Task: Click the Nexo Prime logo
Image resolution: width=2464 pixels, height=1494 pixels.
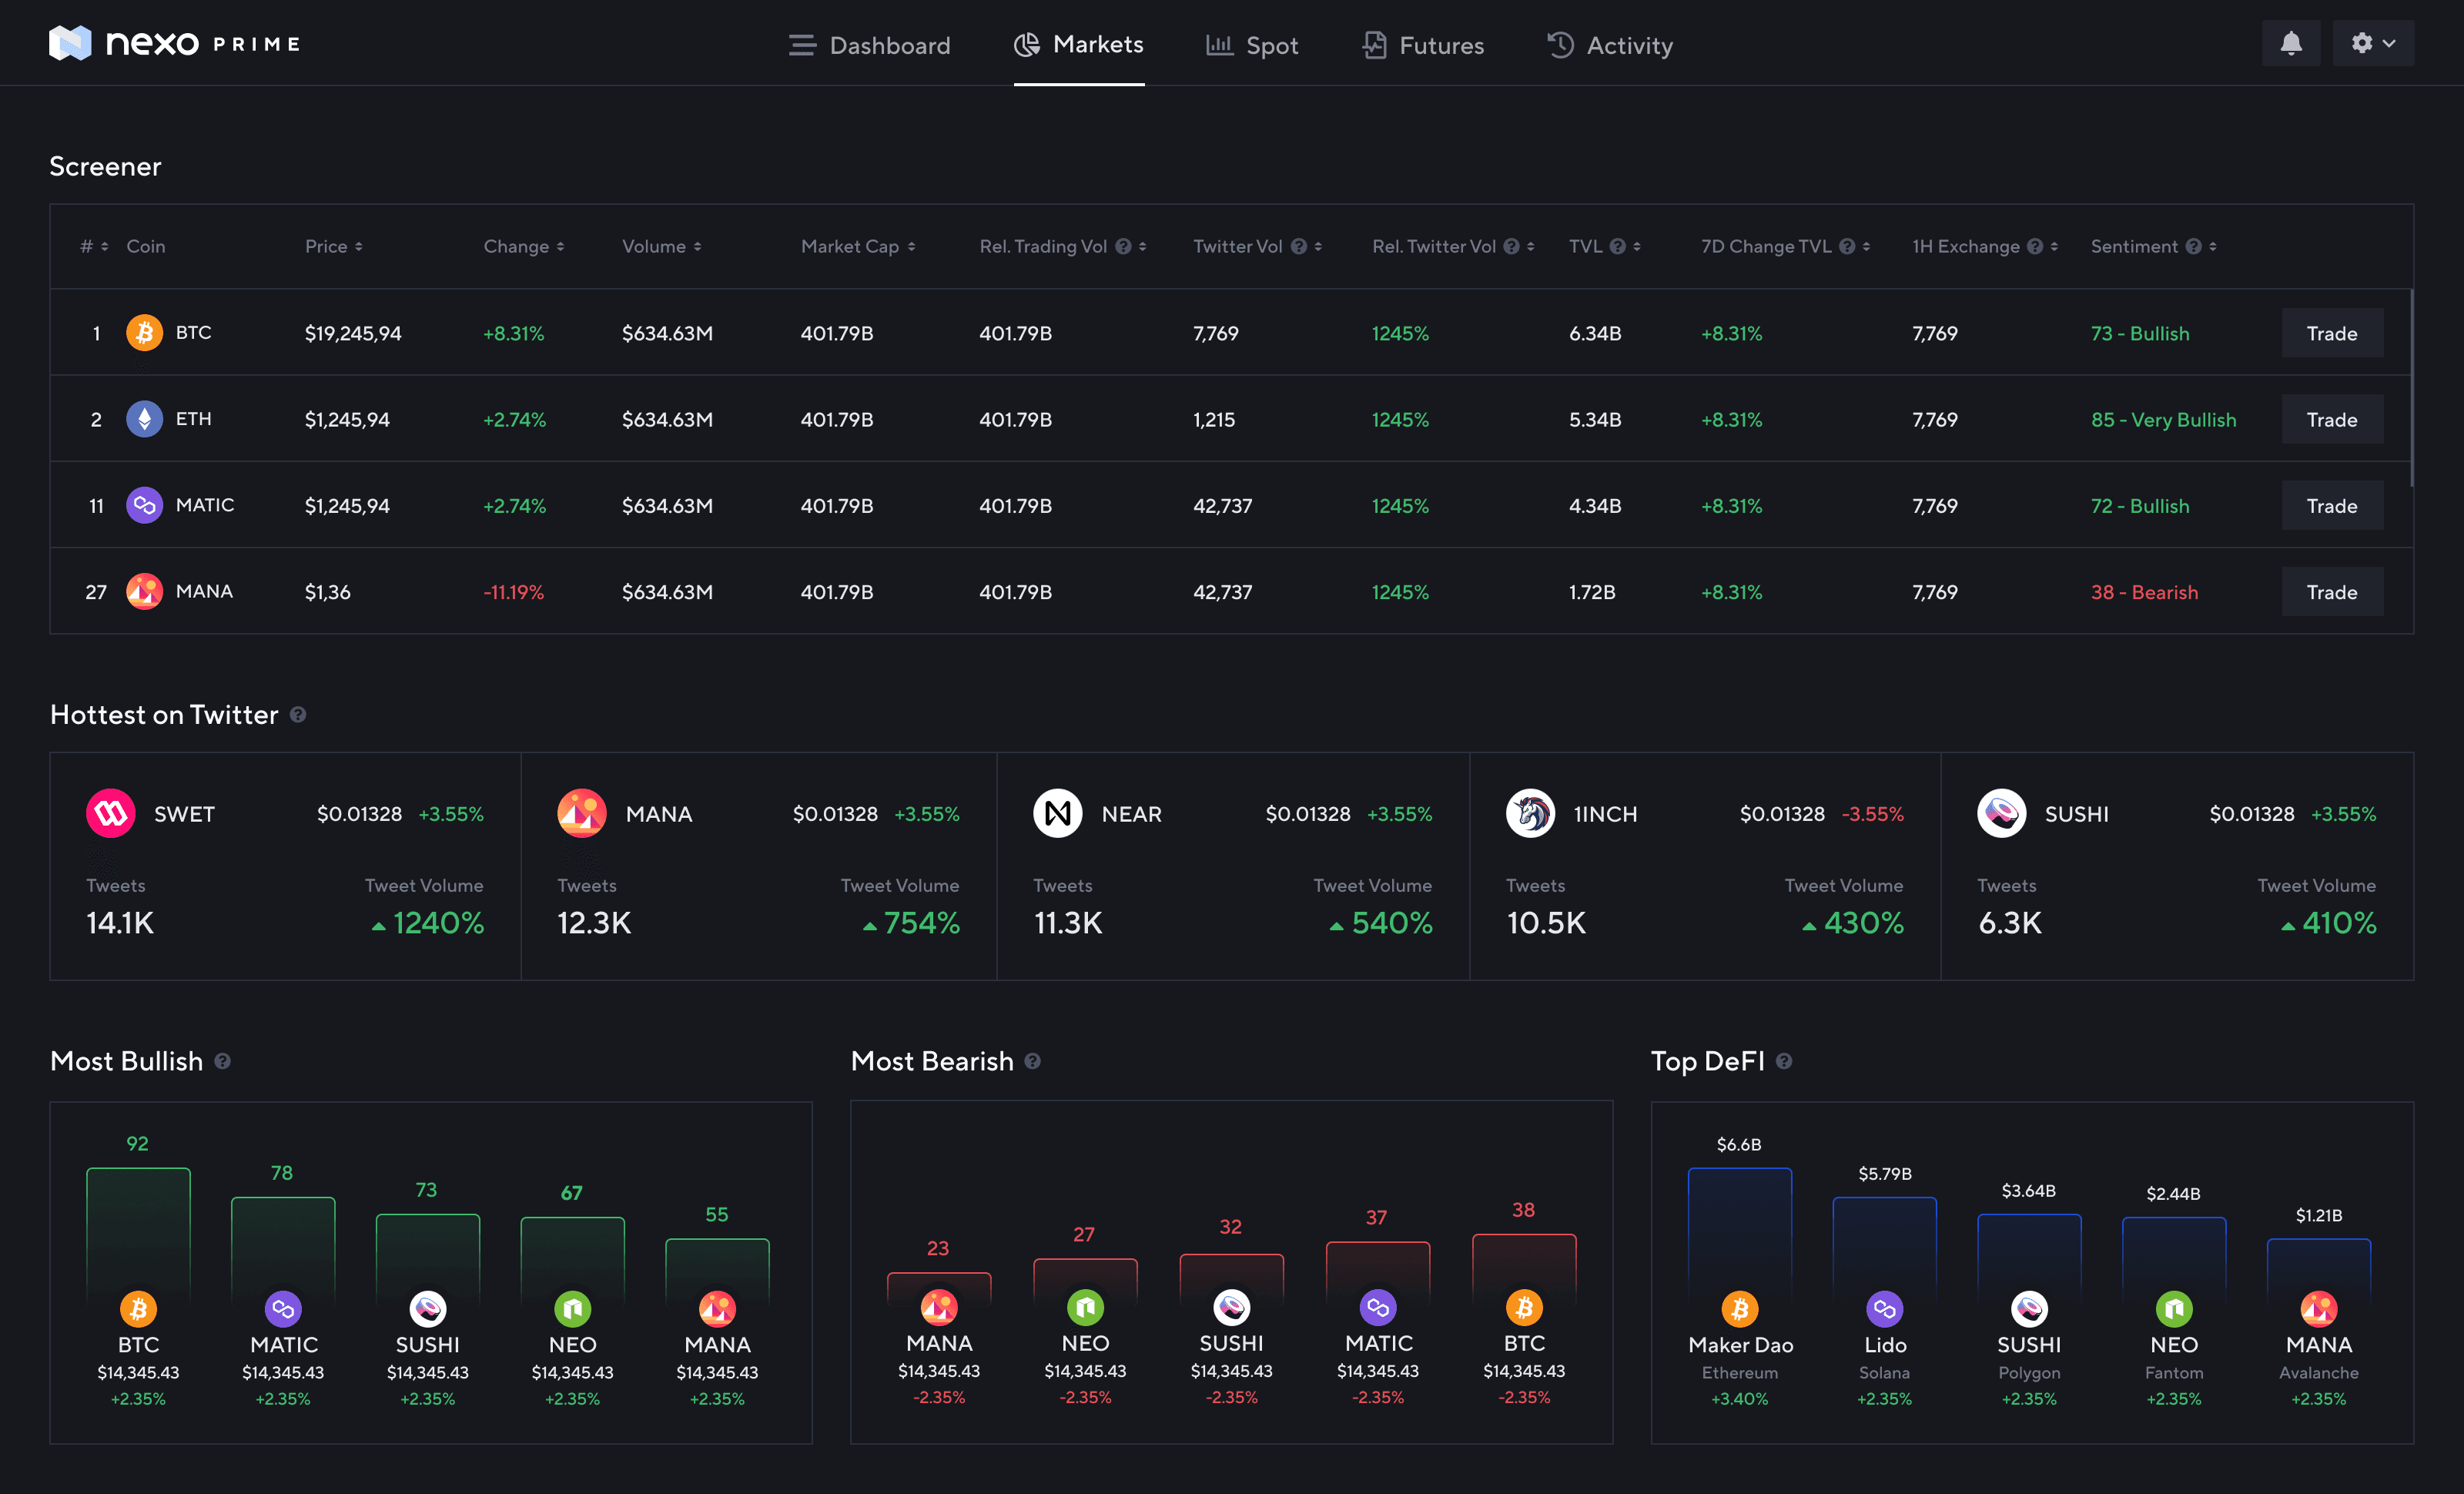Action: point(175,44)
